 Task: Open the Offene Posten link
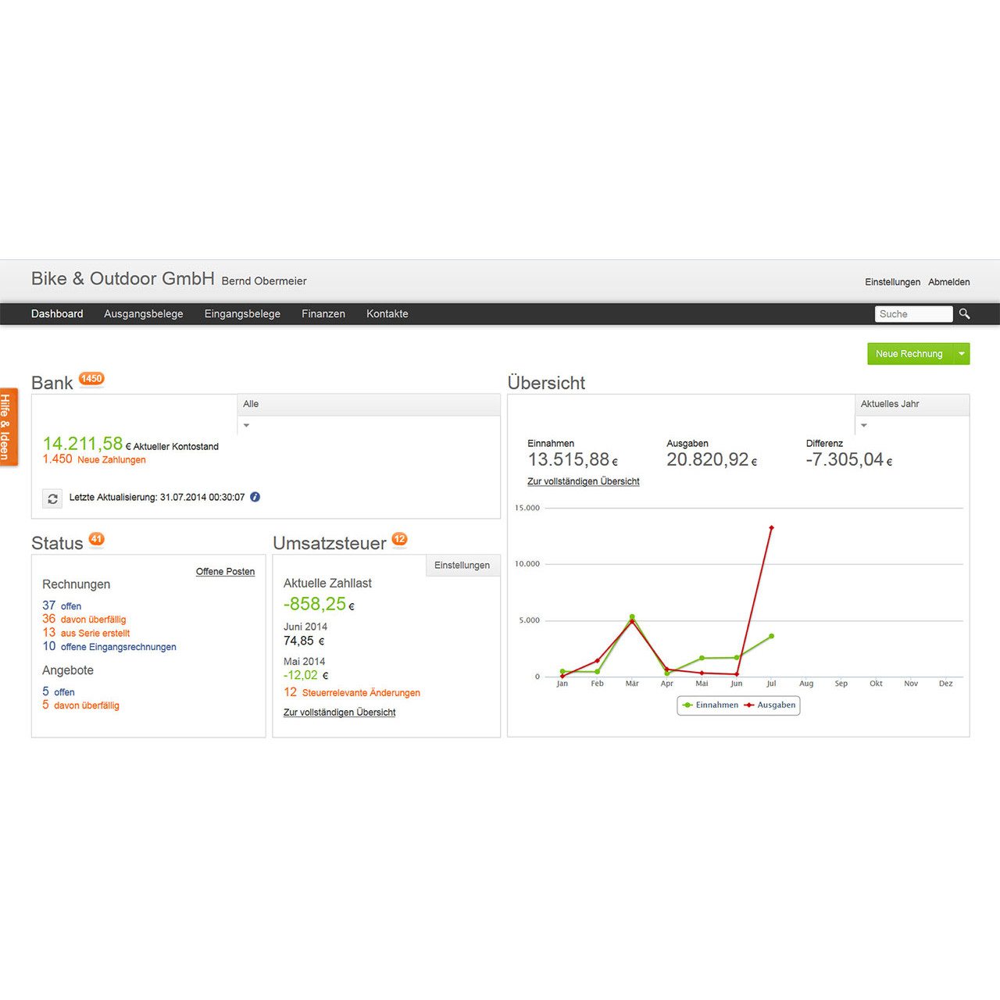225,572
